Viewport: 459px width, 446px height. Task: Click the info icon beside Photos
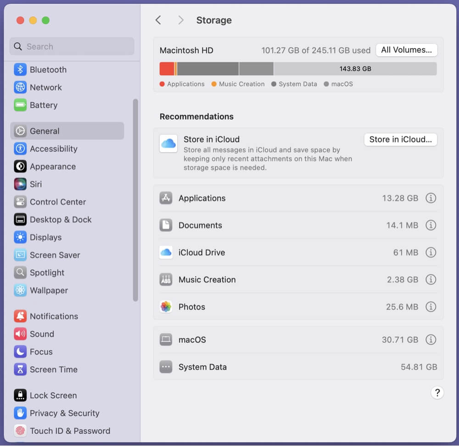(431, 307)
